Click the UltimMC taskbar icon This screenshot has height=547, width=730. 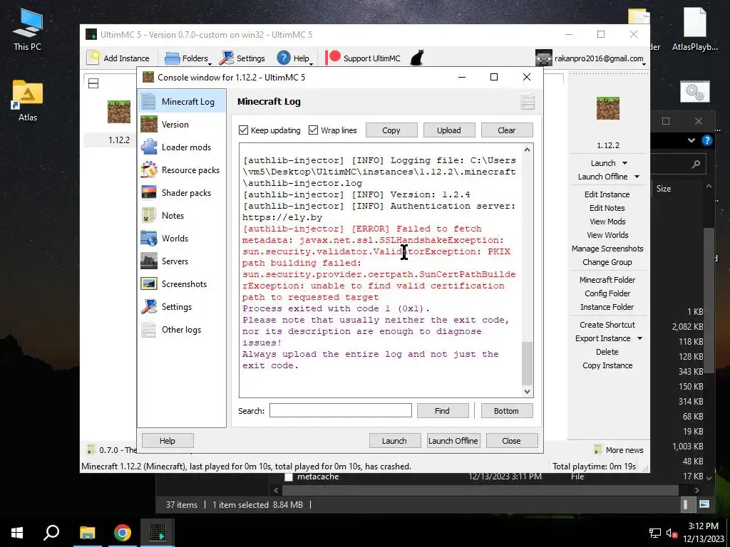(158, 533)
